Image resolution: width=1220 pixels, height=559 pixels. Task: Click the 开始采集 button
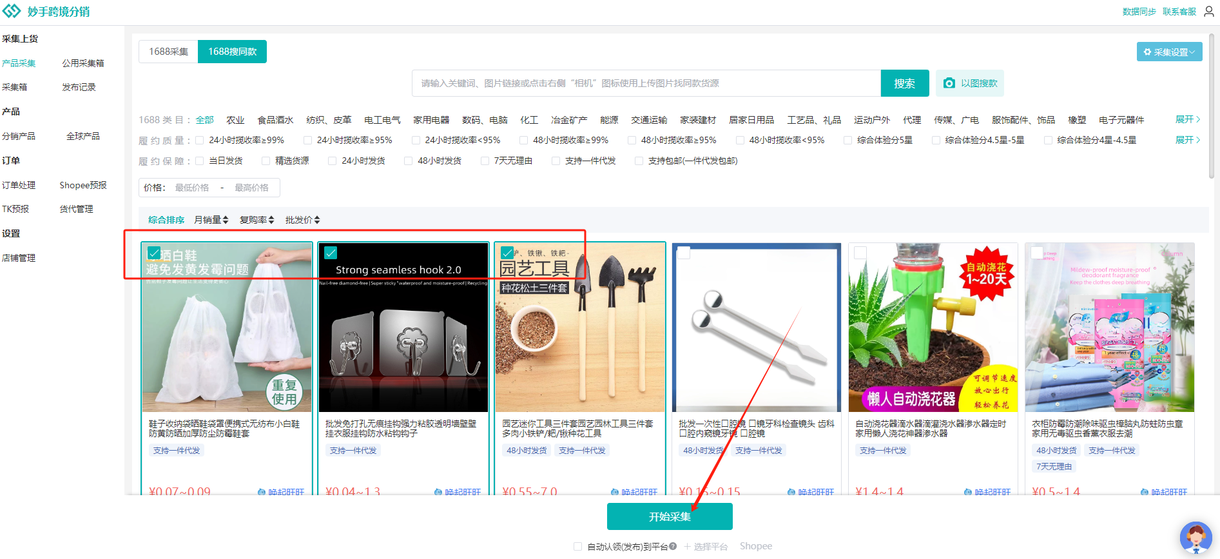[x=670, y=516]
